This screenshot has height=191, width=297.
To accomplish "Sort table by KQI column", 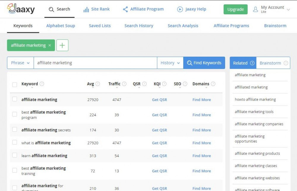I will (159, 88).
